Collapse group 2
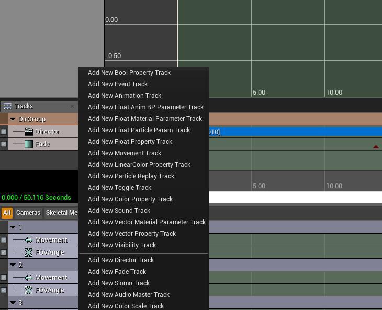The width and height of the screenshot is (382, 310). click(x=13, y=265)
